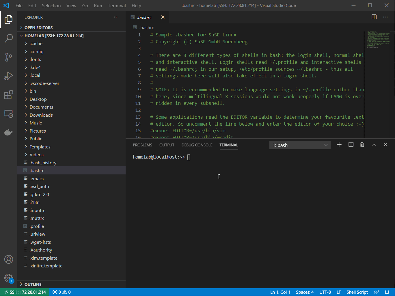Click the VS Code logo icon

point(6,5)
